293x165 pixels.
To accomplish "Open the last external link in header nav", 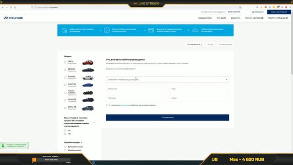I will [x=278, y=18].
